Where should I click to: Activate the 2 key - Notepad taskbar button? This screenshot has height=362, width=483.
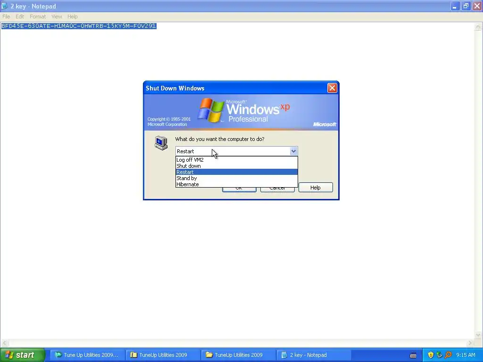tap(314, 355)
